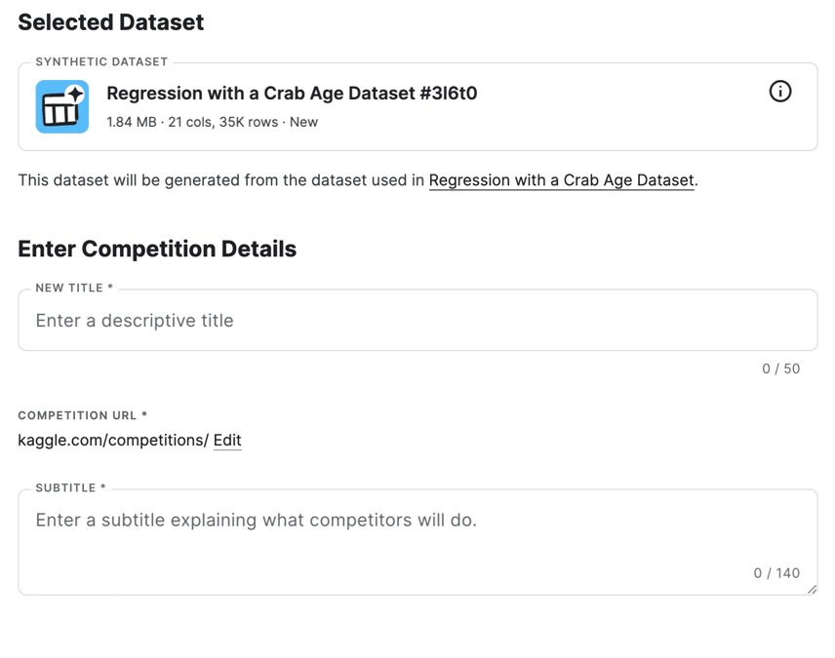Open the Regression with a Crab Age Dataset link
Image resolution: width=835 pixels, height=658 pixels.
pyautogui.click(x=562, y=180)
